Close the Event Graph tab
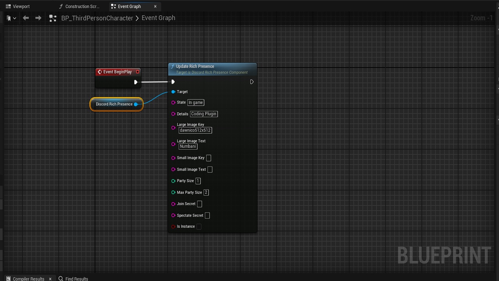This screenshot has height=281, width=499. (155, 6)
